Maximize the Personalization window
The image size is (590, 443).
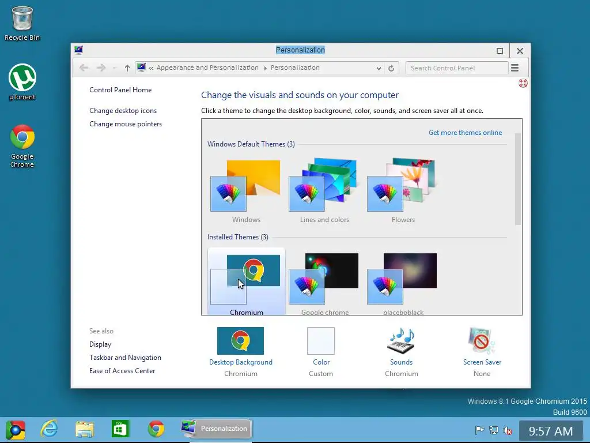click(500, 51)
